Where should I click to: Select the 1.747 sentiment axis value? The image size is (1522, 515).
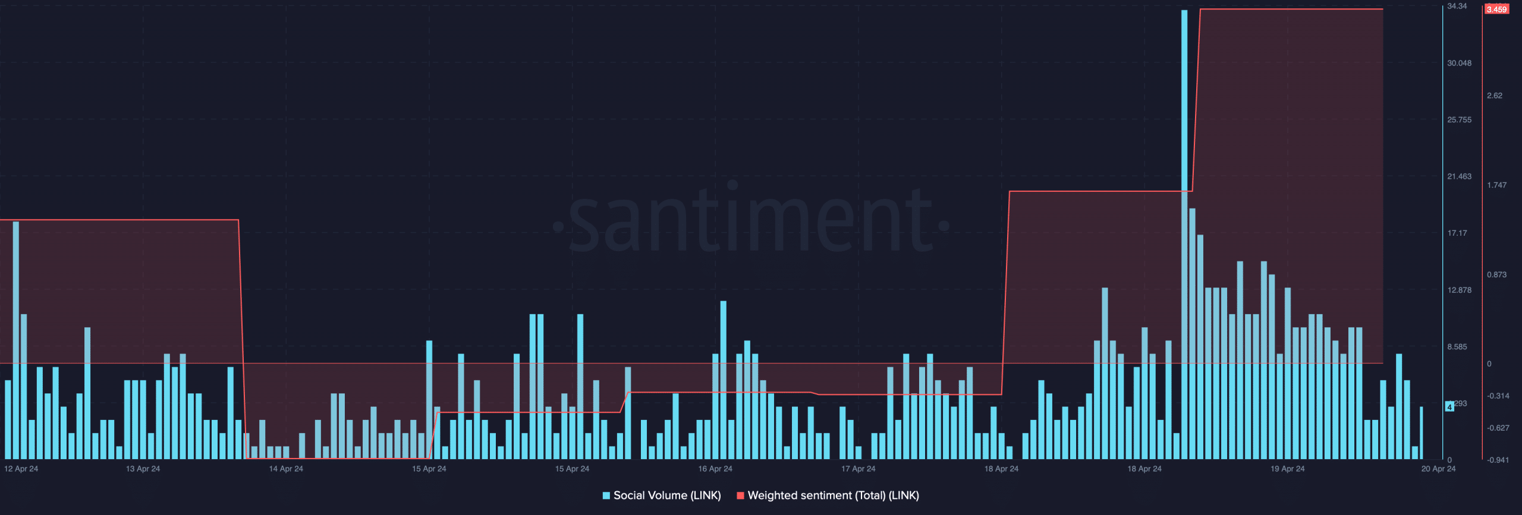(1496, 185)
